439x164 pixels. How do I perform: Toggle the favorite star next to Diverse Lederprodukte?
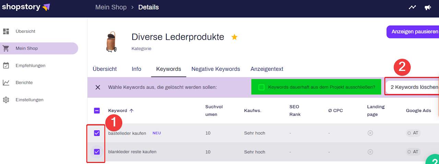tap(234, 37)
